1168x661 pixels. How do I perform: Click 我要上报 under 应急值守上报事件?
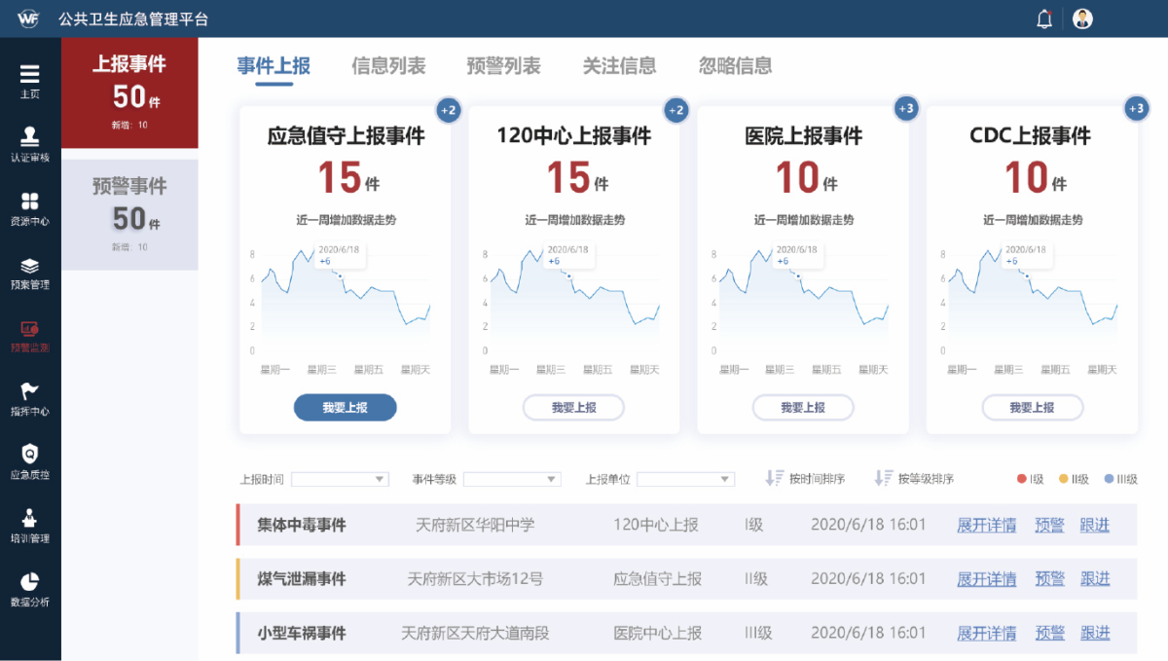tap(345, 408)
